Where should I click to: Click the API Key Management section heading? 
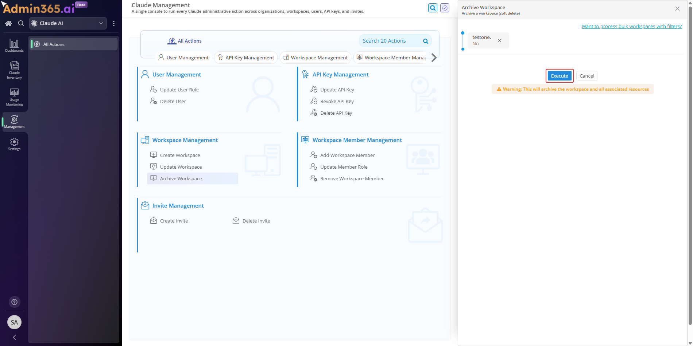click(340, 74)
